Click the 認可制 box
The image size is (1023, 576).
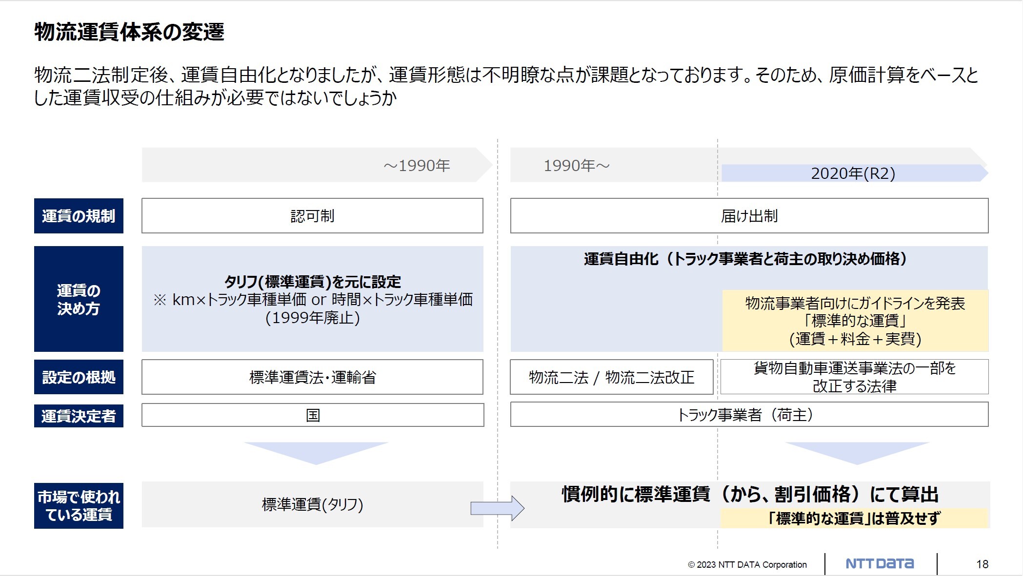point(312,215)
